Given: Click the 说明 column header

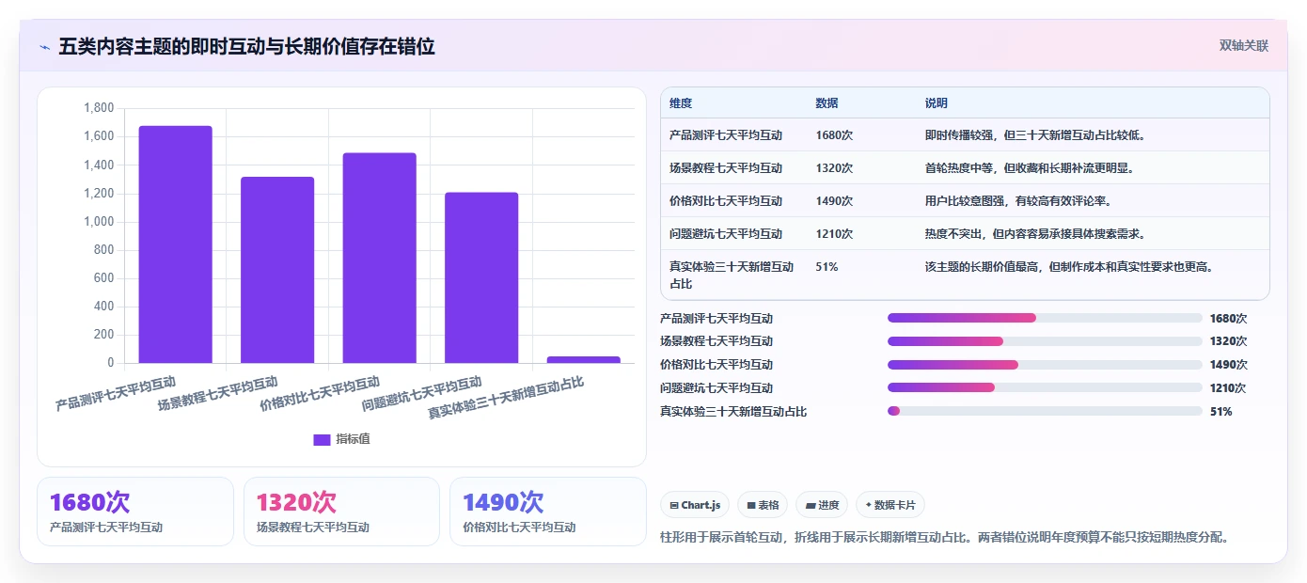Looking at the screenshot, I should pyautogui.click(x=937, y=103).
